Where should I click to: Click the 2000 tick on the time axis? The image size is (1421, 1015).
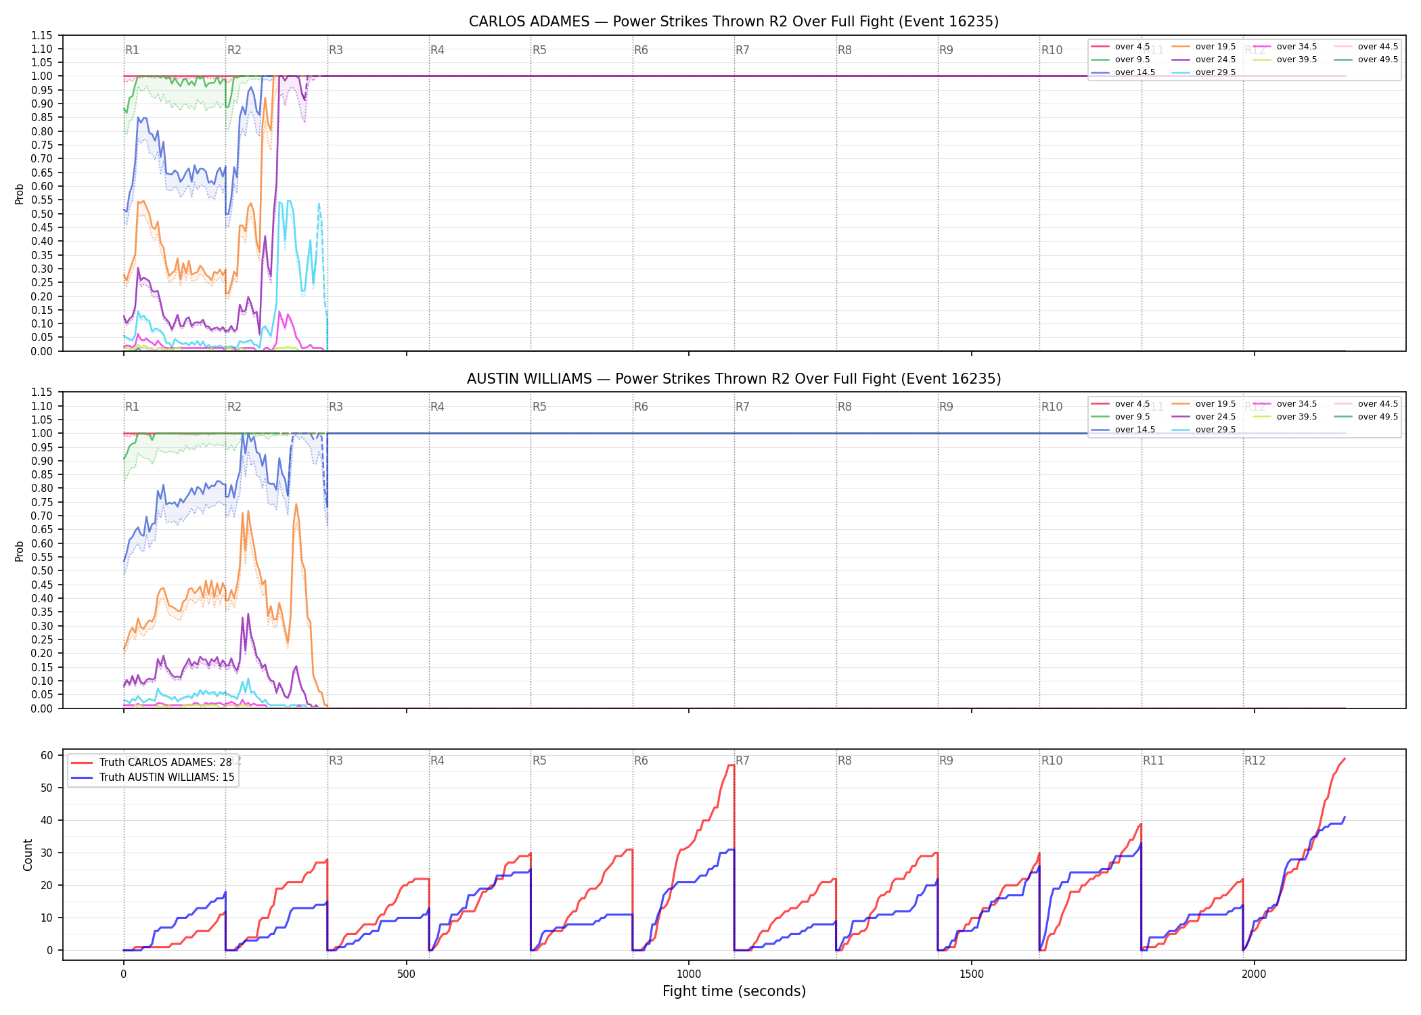pyautogui.click(x=1254, y=974)
